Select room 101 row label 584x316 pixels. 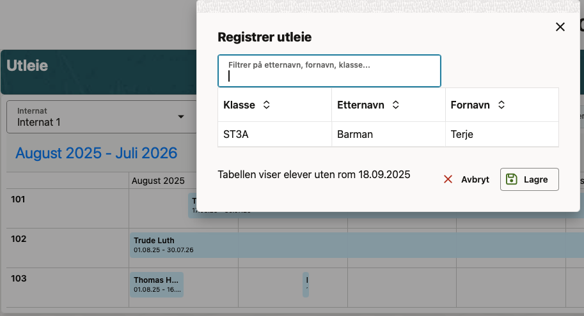point(18,200)
